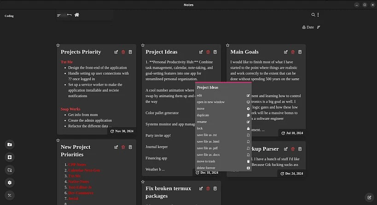Screen dimensions: 377x205
Task: Select 'rename' in the context menu
Action: pos(223,122)
